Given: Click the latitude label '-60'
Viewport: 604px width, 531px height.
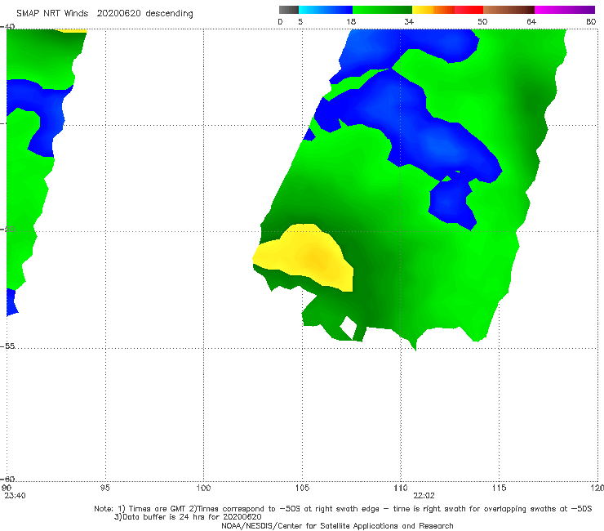Looking at the screenshot, I should pos(7,479).
